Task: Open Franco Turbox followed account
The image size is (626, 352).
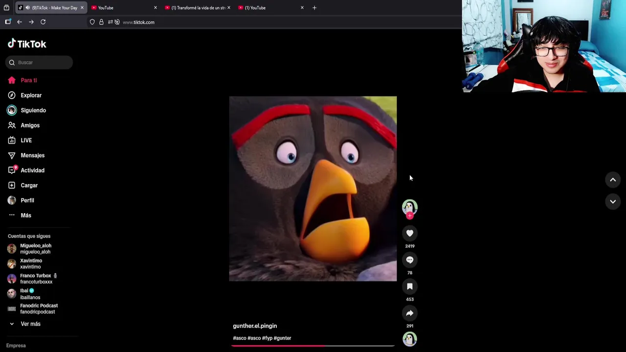Action: (x=32, y=279)
